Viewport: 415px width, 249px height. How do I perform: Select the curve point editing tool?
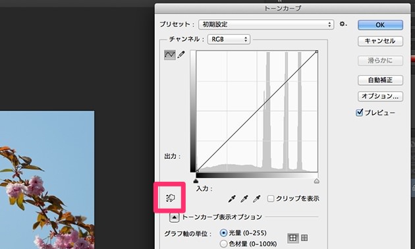pyautogui.click(x=170, y=55)
